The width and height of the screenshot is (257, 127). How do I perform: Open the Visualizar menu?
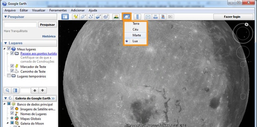click(x=39, y=10)
